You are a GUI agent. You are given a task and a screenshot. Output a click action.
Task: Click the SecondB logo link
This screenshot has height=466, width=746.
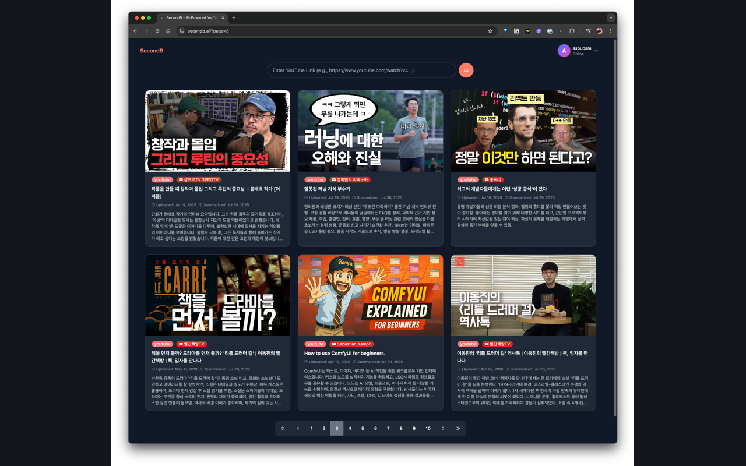[x=151, y=51]
